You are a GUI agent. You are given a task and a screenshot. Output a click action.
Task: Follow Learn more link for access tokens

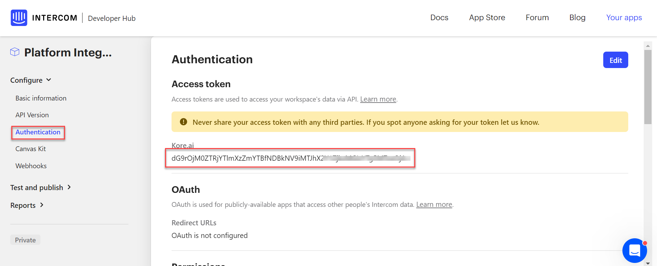point(378,99)
